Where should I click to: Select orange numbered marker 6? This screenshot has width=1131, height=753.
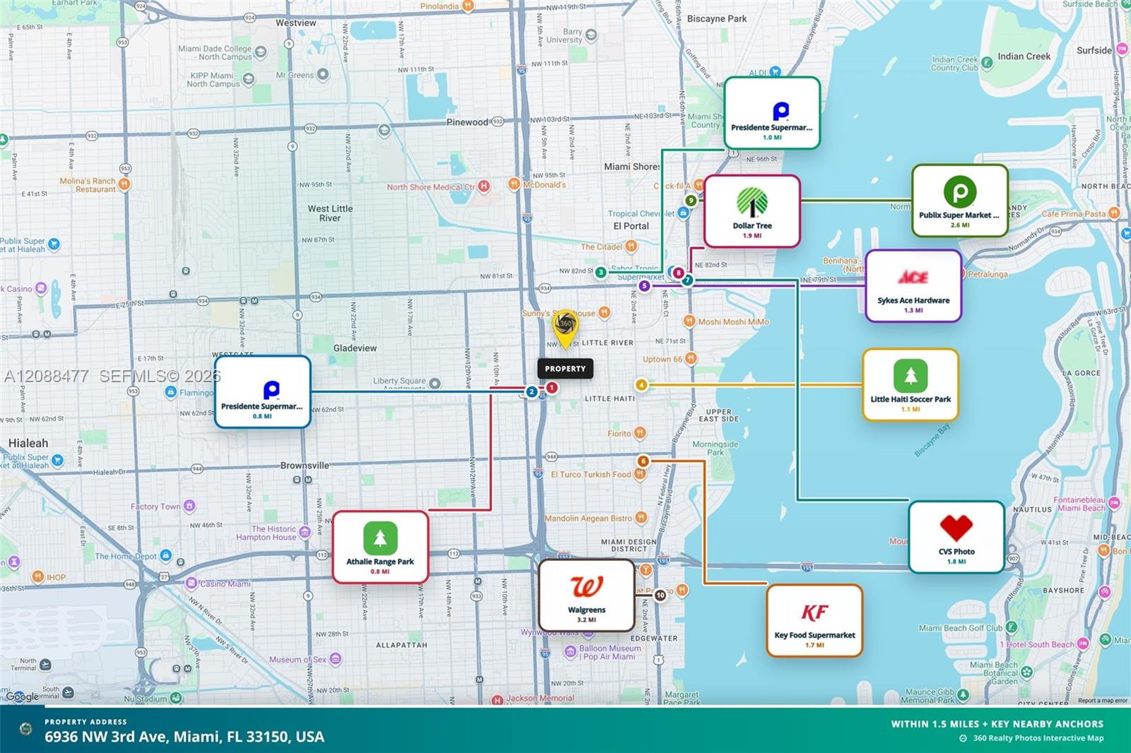[643, 461]
